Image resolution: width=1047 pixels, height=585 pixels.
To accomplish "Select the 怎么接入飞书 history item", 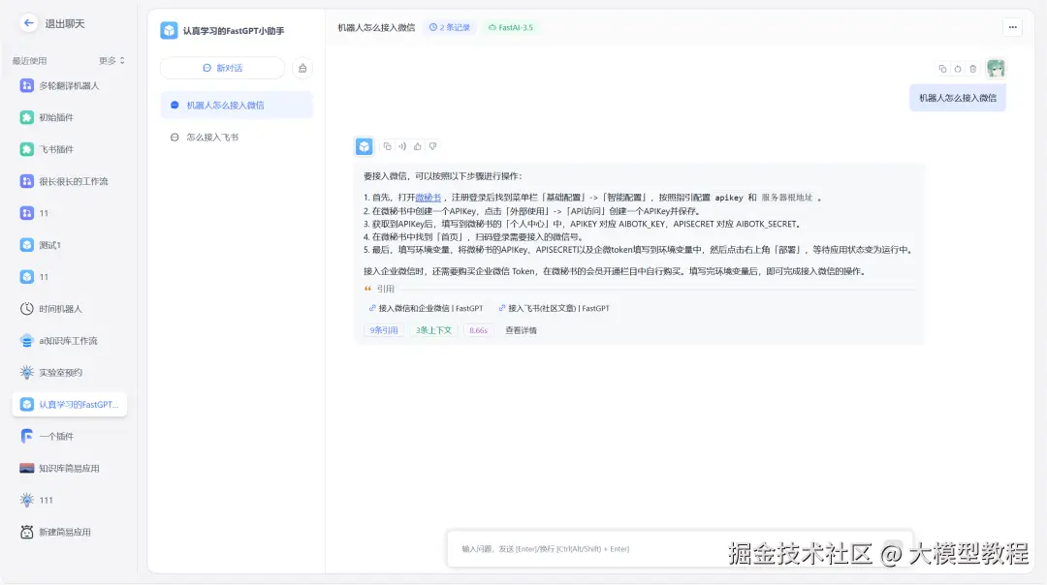I will [237, 138].
